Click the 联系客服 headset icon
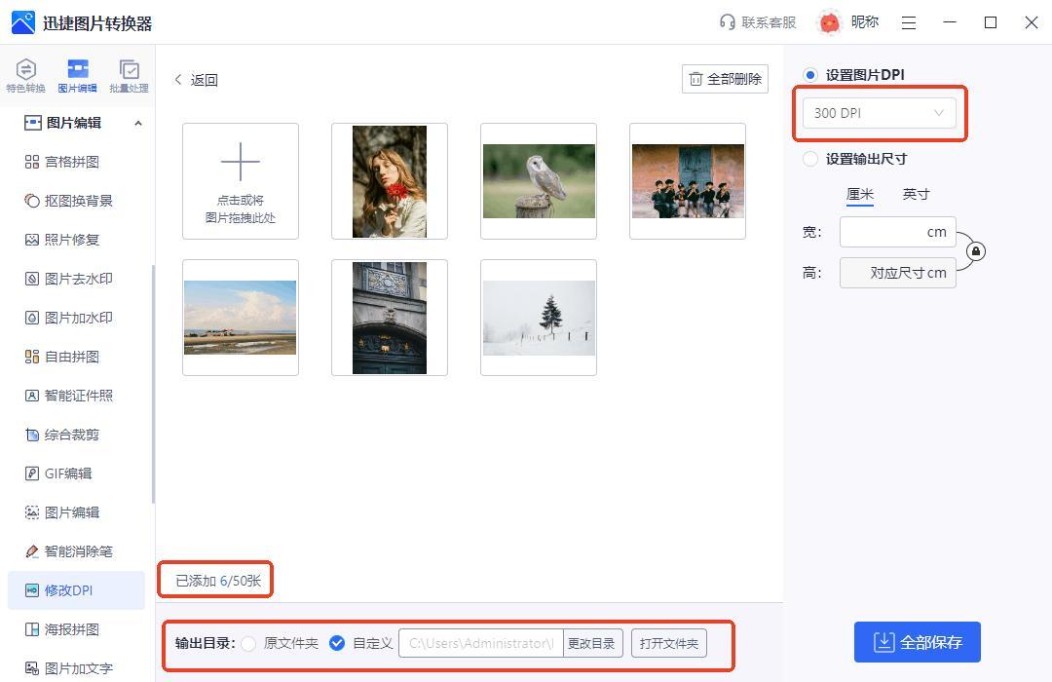 point(727,22)
